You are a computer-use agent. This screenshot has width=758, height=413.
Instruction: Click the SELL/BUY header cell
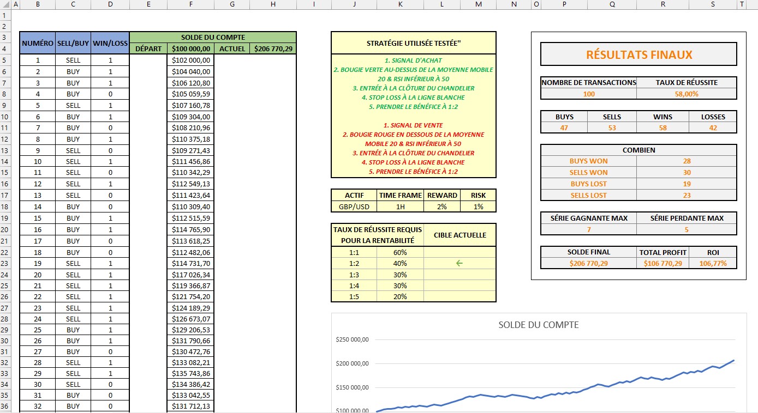(73, 43)
